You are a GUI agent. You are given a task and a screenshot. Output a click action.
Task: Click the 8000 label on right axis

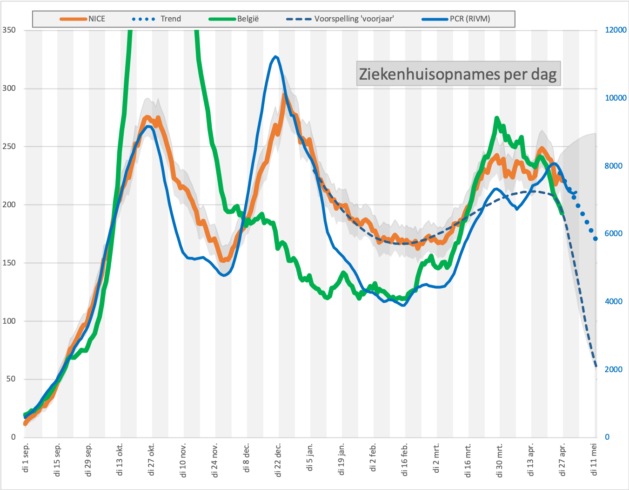(x=614, y=166)
